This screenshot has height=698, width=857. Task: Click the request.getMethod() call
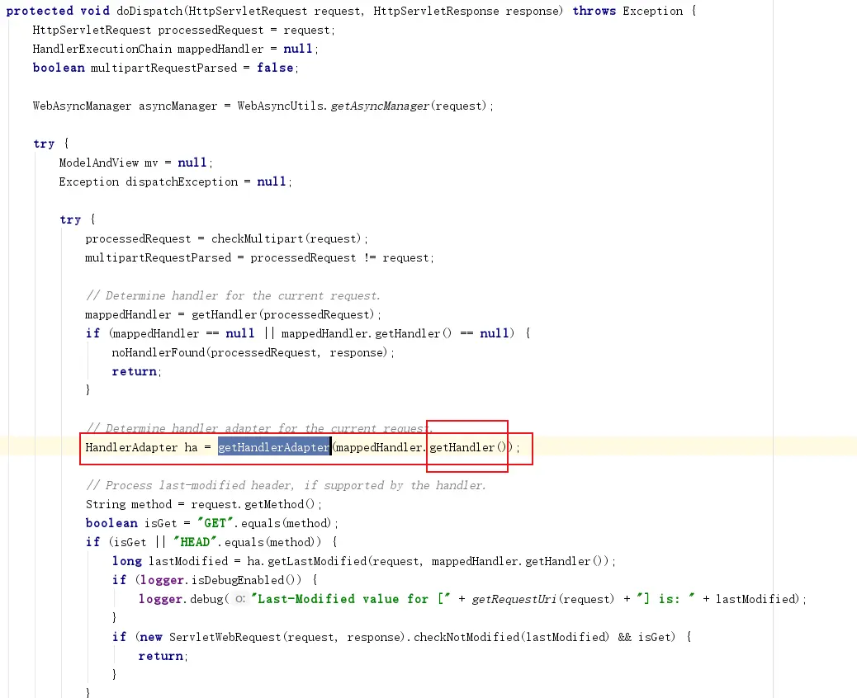click(253, 504)
